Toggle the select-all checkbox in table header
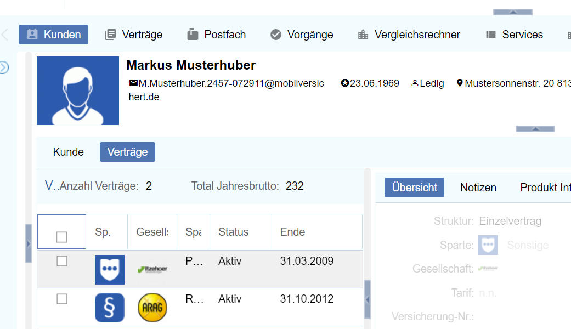 click(62, 237)
